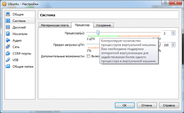184x113 pixels.
Task: Click the Дополнительные возможности: label
Action: point(63,56)
